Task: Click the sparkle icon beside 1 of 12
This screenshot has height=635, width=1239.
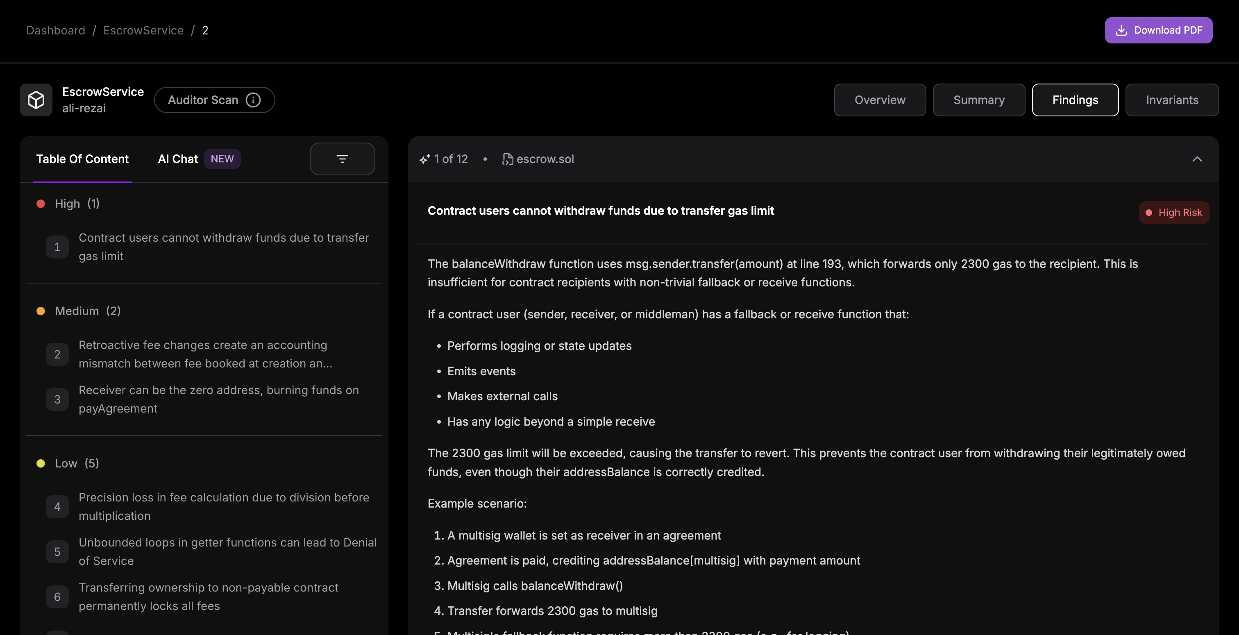Action: tap(424, 159)
